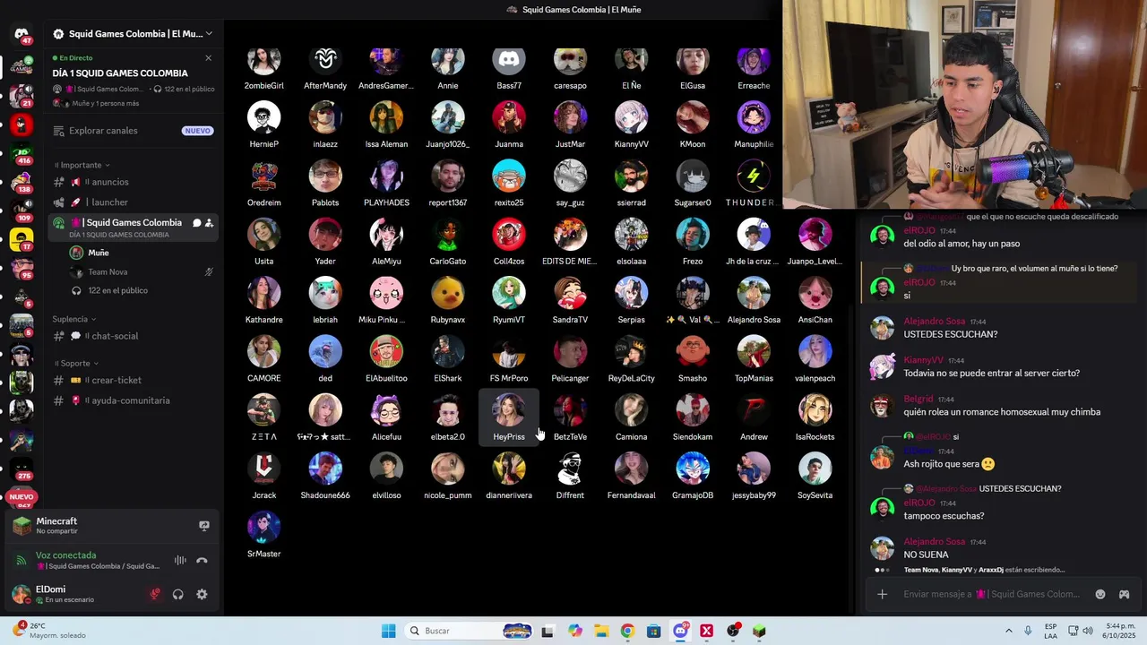
Task: Share Minecraft screen with stream icon
Action: pyautogui.click(x=204, y=526)
